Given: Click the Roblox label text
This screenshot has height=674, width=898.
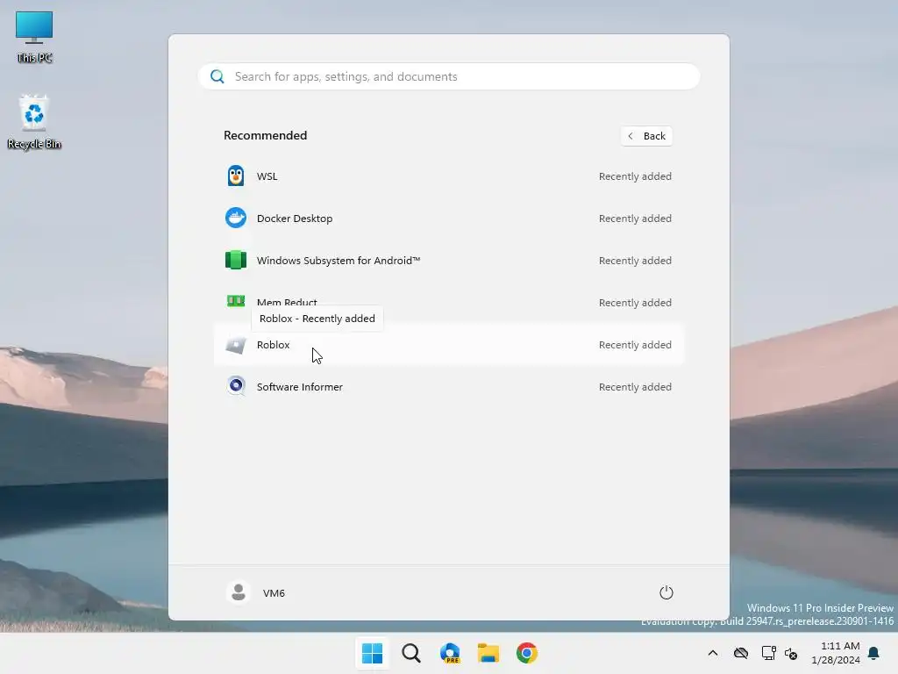Looking at the screenshot, I should click(274, 344).
